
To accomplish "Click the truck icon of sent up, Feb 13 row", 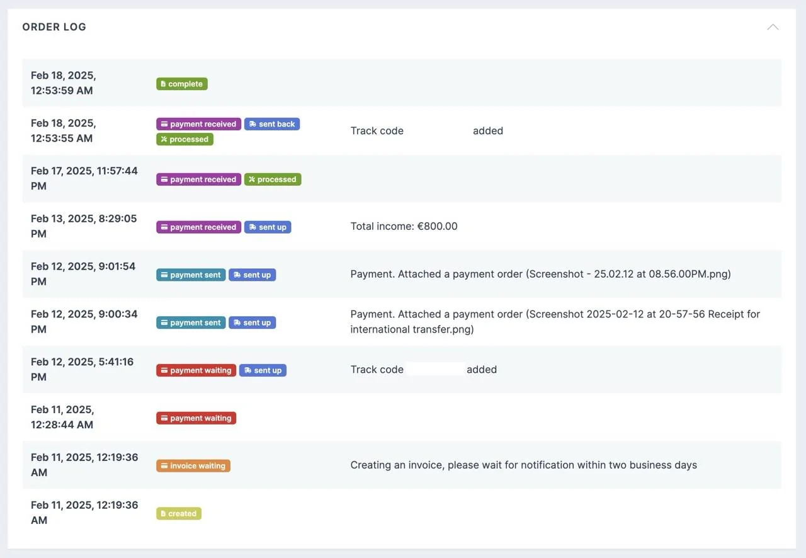I will (x=253, y=227).
